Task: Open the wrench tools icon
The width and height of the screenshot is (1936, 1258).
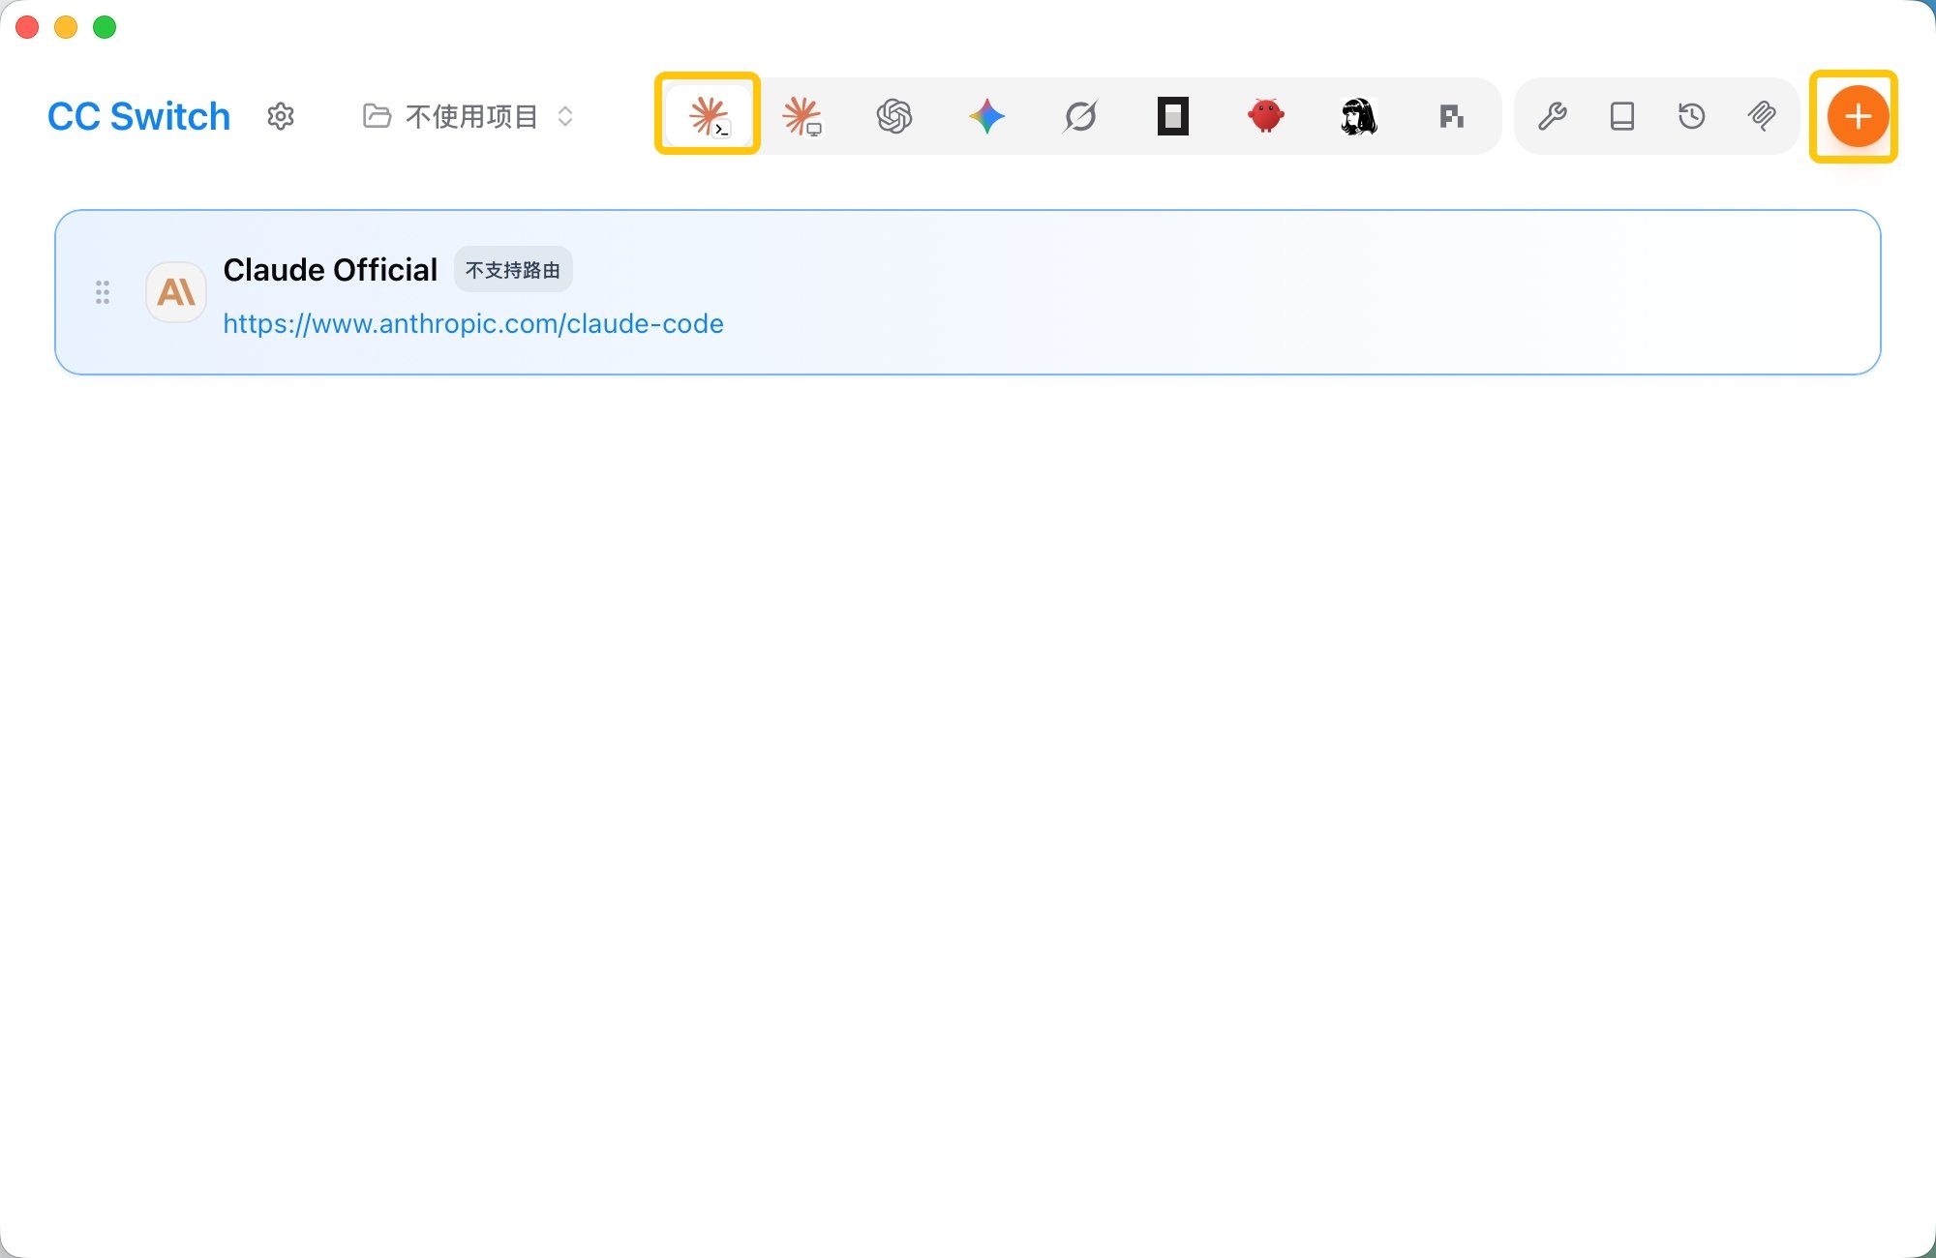Action: (x=1553, y=116)
